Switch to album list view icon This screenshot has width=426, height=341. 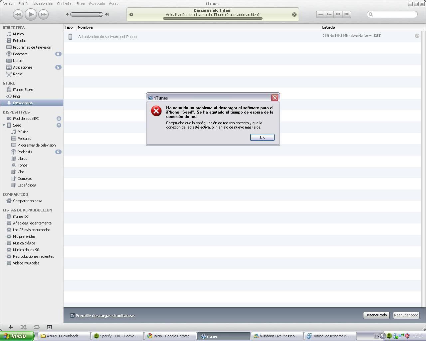pos(329,14)
